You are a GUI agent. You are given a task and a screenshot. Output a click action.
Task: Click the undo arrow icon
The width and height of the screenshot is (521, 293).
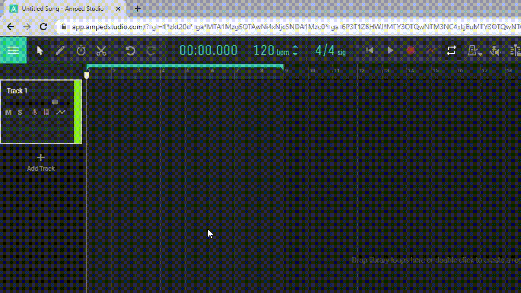click(x=131, y=50)
